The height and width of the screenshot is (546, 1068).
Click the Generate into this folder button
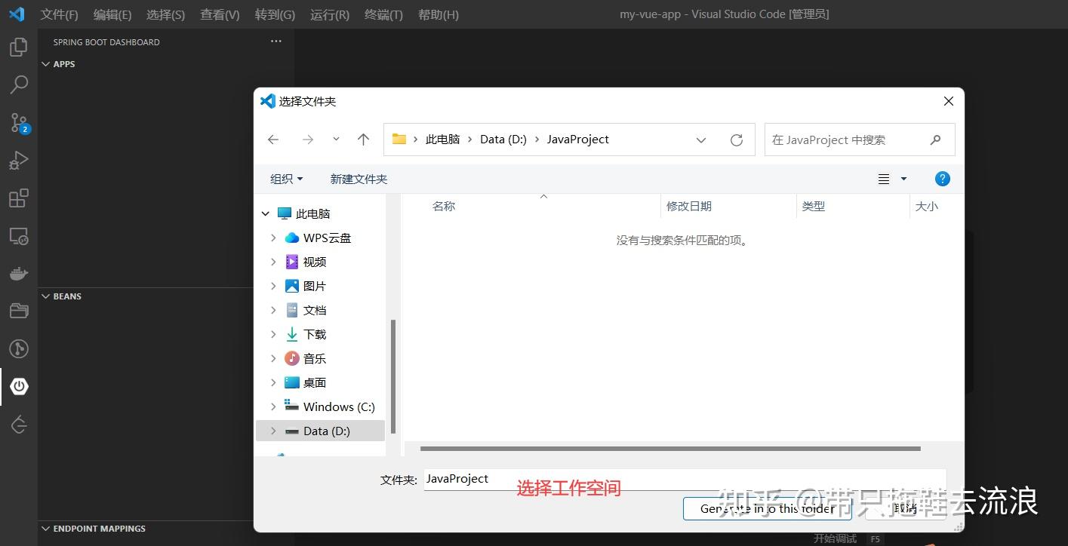click(x=767, y=508)
